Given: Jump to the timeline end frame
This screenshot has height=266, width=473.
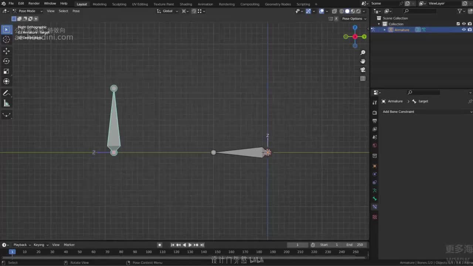Looking at the screenshot, I should [x=202, y=245].
